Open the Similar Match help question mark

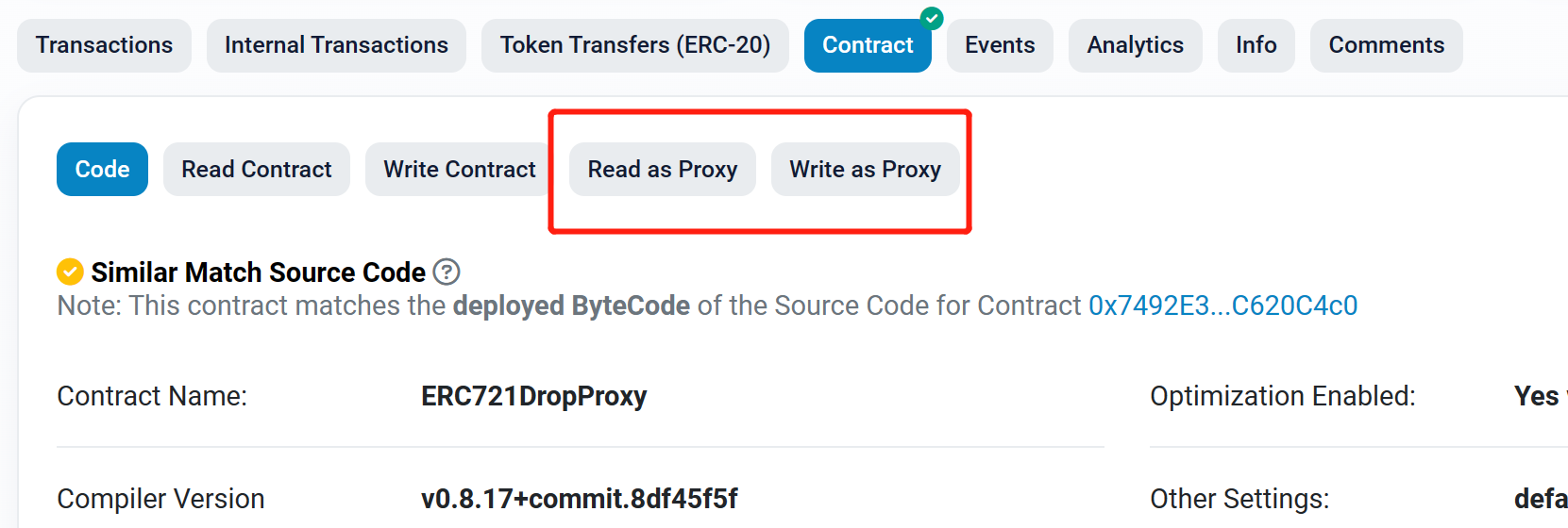(447, 272)
